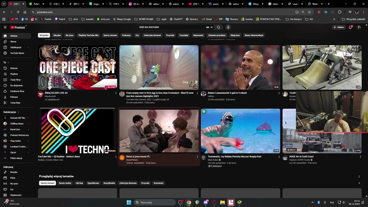Open the Kapelusznik channel link

[x=50, y=96]
